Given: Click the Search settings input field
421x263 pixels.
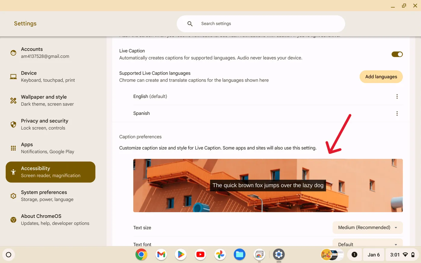Looking at the screenshot, I should (261, 24).
